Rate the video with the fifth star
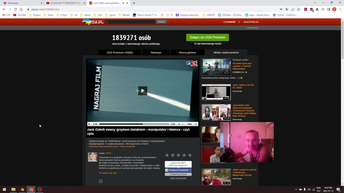Viewport: 344px width, 193px height. (190, 155)
